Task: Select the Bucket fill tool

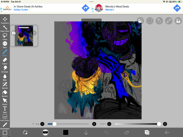Action: click(5, 93)
